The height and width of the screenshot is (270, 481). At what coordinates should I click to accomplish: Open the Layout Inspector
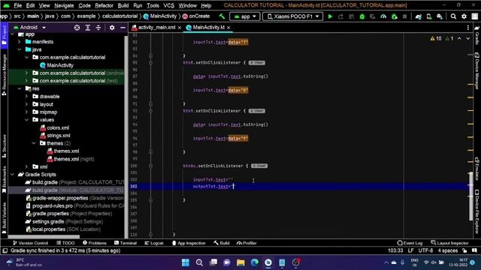(x=449, y=243)
